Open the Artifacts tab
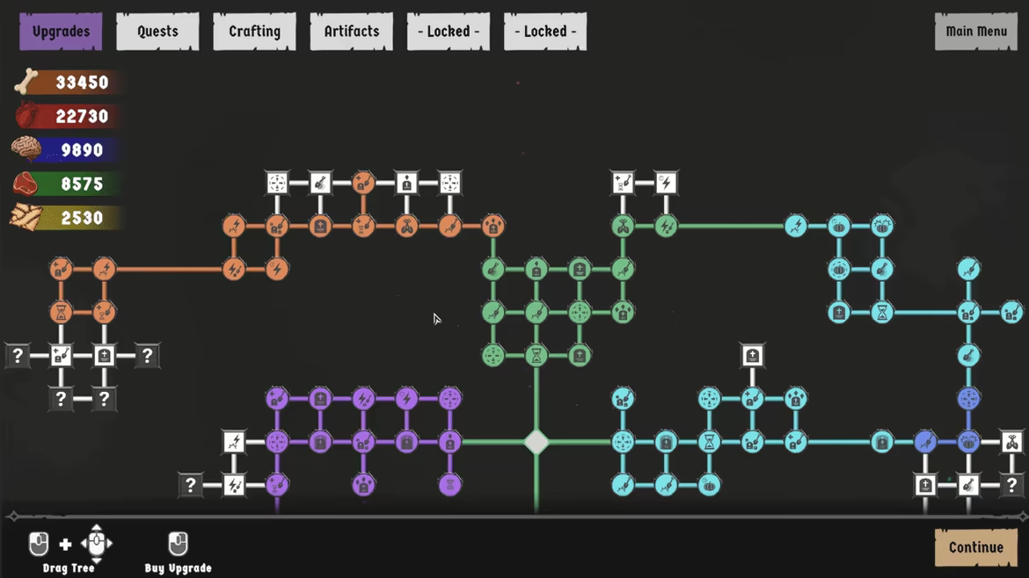Viewport: 1029px width, 578px height. tap(352, 32)
